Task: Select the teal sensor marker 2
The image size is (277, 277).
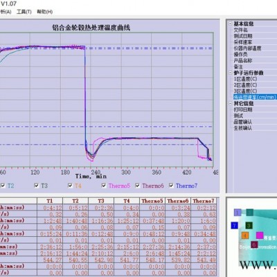Action: [x=249, y=213]
